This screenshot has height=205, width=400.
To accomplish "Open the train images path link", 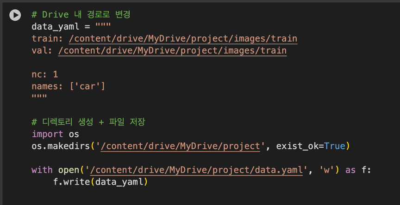I will click(x=182, y=38).
